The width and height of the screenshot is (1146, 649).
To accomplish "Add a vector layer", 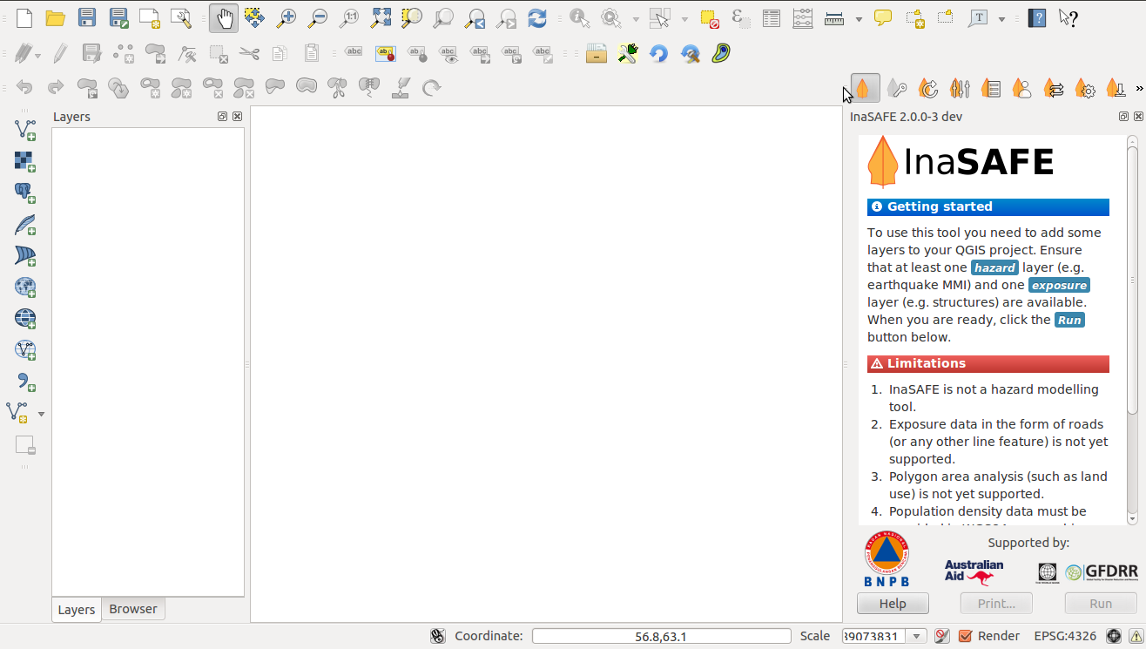I will click(24, 130).
